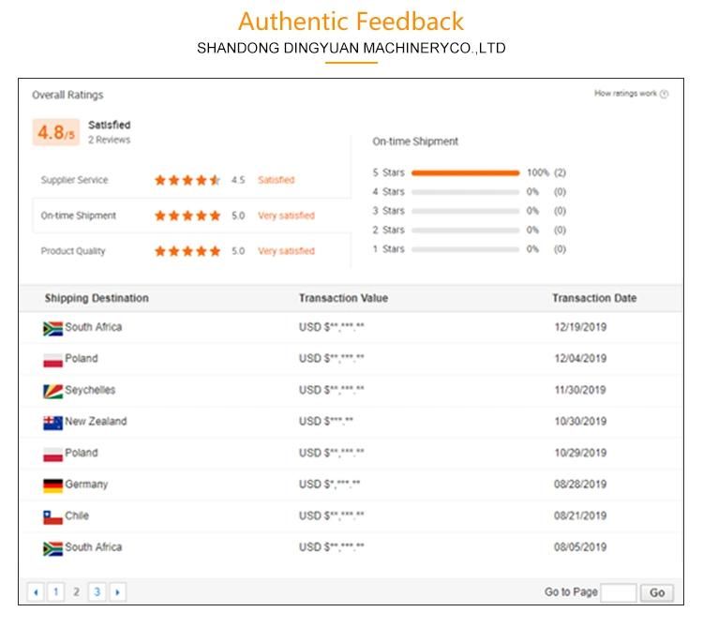
Task: Select the Product Quality rating row label
Action: tap(73, 251)
